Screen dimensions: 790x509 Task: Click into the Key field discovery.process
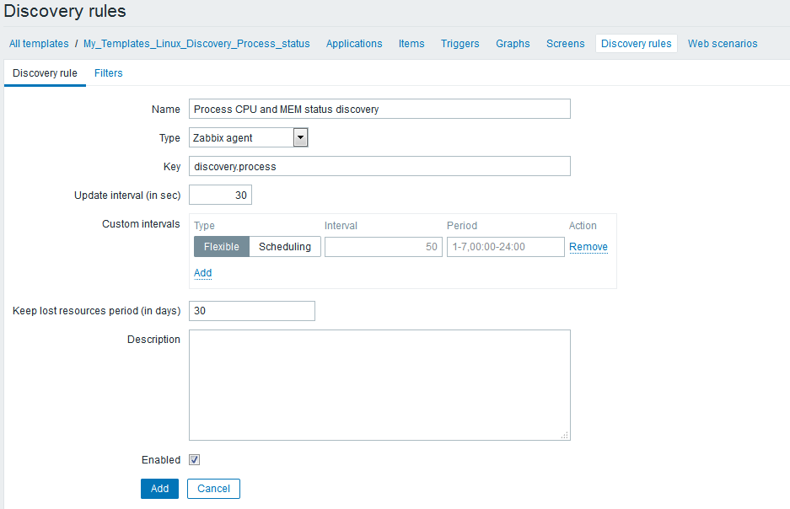click(x=379, y=166)
